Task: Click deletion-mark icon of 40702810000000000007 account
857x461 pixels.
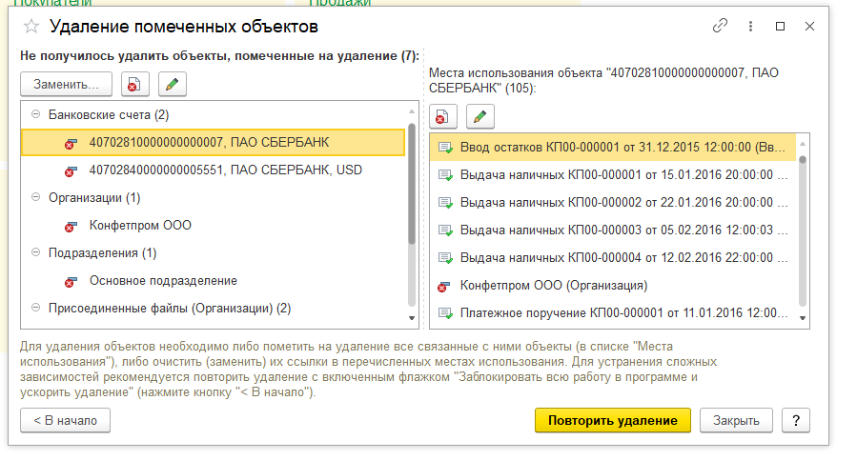Action: click(71, 143)
